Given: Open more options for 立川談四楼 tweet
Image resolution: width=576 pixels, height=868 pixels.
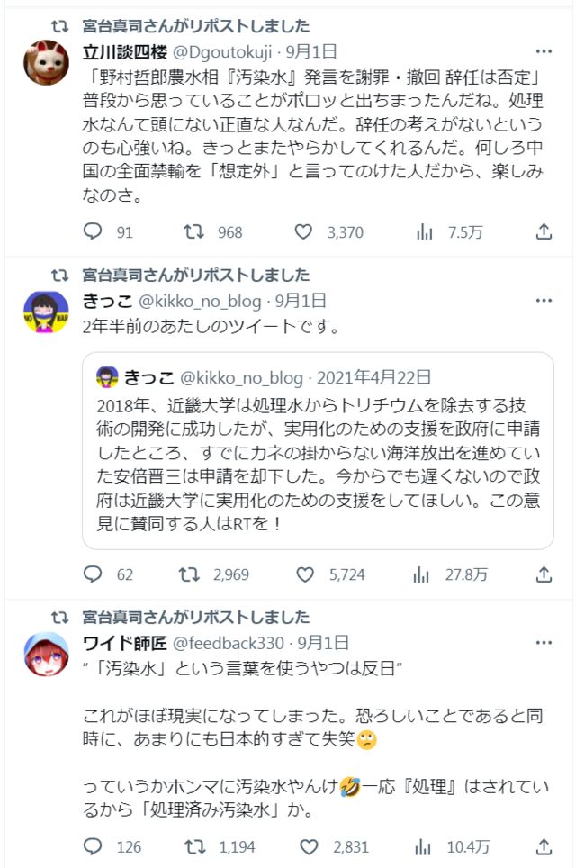Looking at the screenshot, I should click(x=544, y=51).
